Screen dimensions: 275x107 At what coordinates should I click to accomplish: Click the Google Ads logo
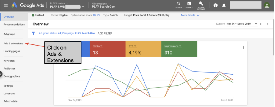(28, 5)
